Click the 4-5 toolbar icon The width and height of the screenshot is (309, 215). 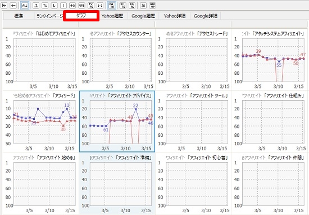[x=72, y=6]
